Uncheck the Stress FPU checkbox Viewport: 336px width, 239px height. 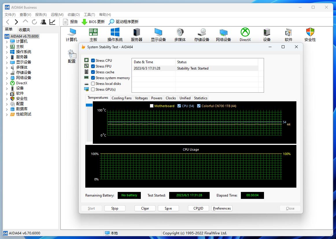click(x=93, y=66)
